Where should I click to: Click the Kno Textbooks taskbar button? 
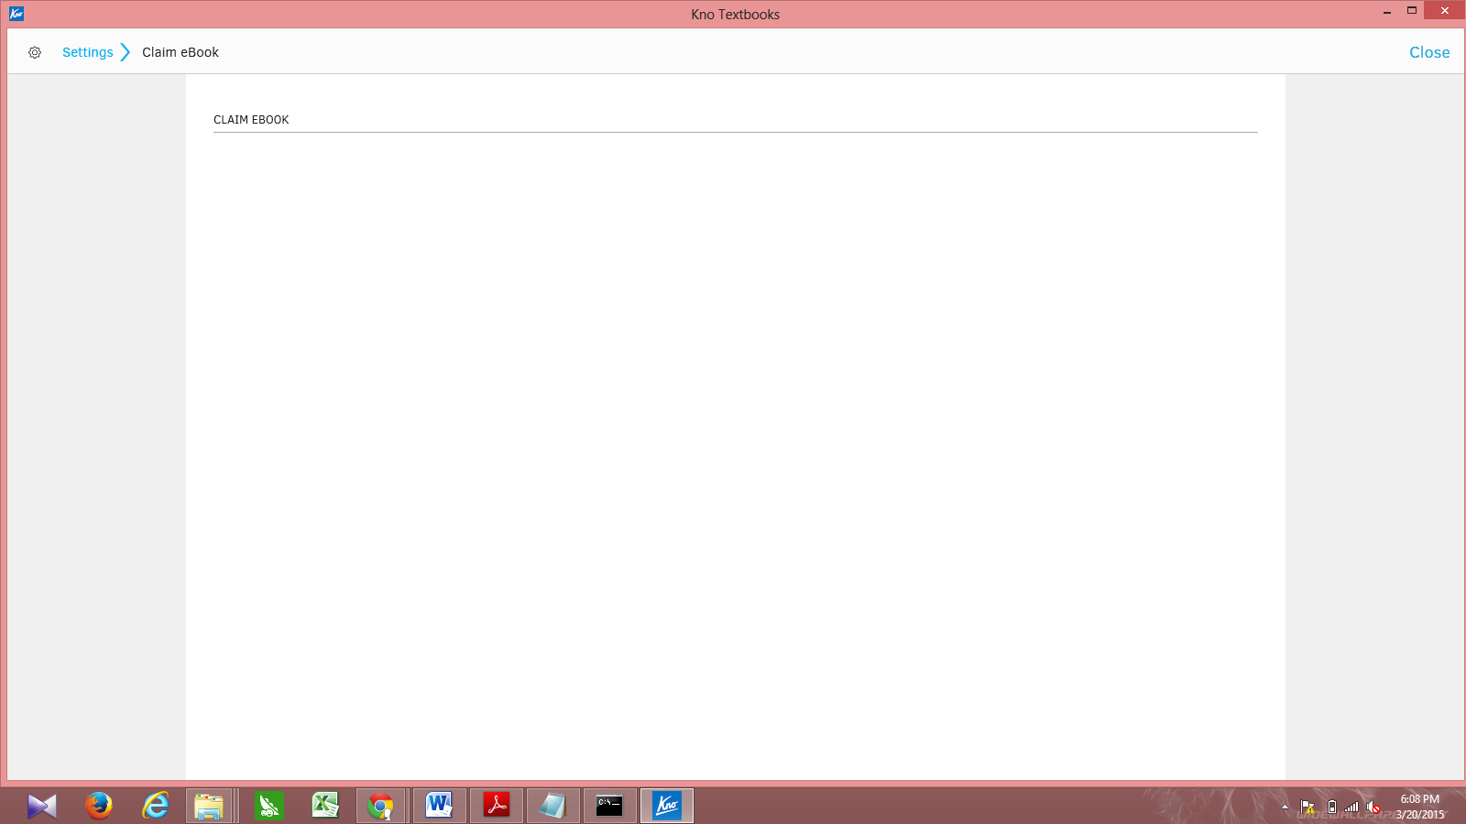(667, 806)
